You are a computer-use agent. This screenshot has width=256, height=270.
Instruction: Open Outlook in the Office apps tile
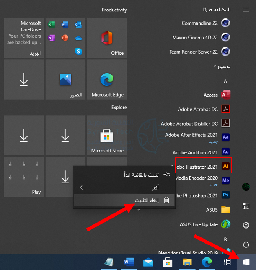click(78, 25)
